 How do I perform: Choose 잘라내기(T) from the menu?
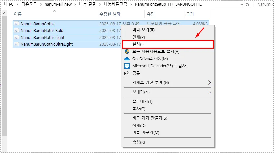168,101
